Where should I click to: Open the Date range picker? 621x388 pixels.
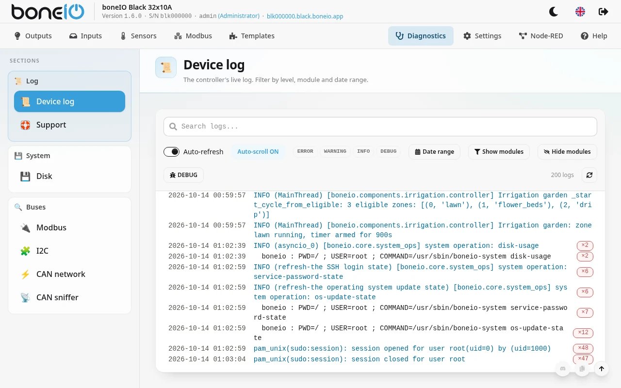[x=434, y=152]
